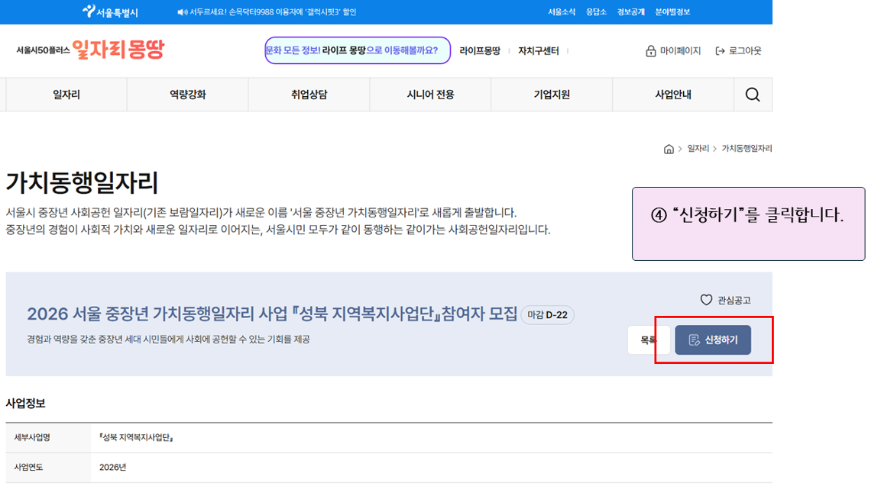
Task: Open 마이페이지 lock icon link
Action: coord(651,51)
